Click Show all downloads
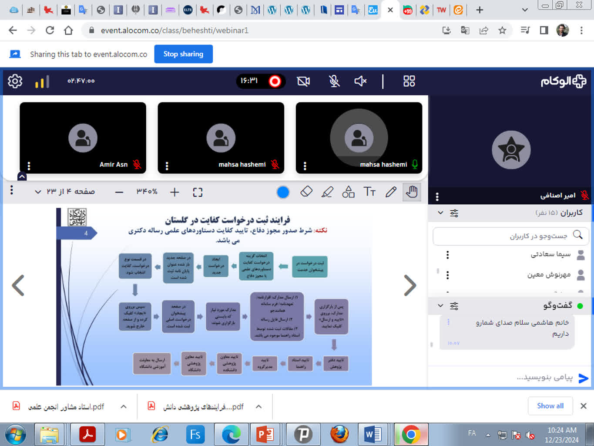594x446 pixels. coord(550,405)
